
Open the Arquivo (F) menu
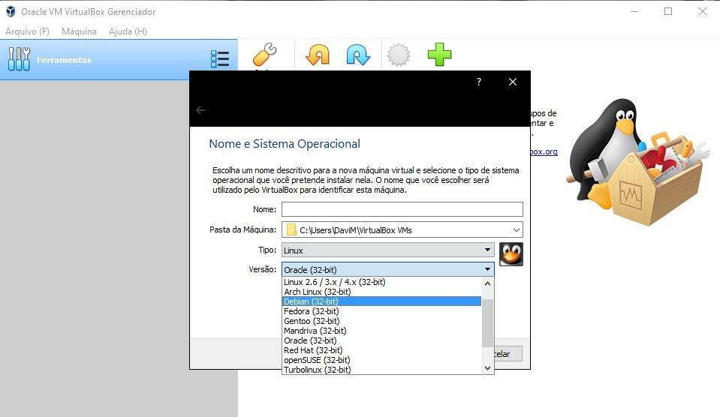[27, 31]
